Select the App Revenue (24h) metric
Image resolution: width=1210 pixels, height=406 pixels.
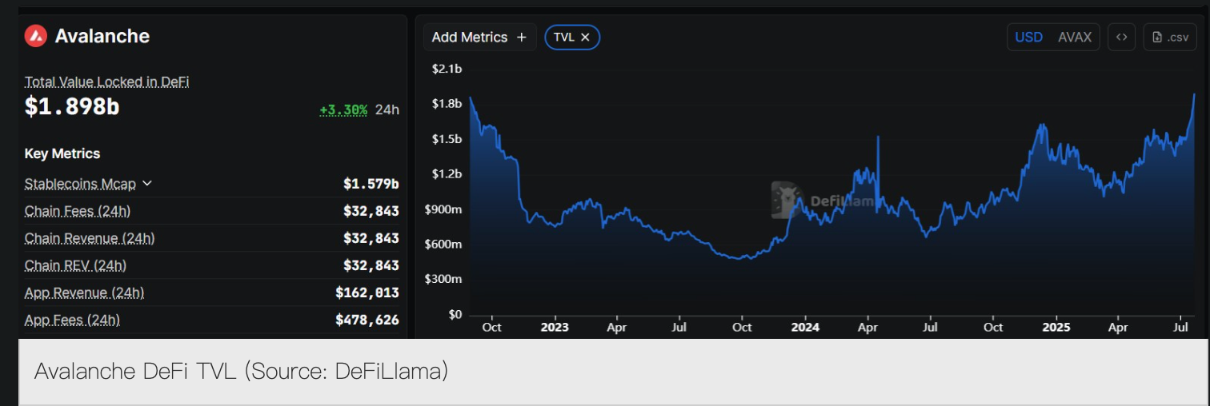(x=84, y=293)
